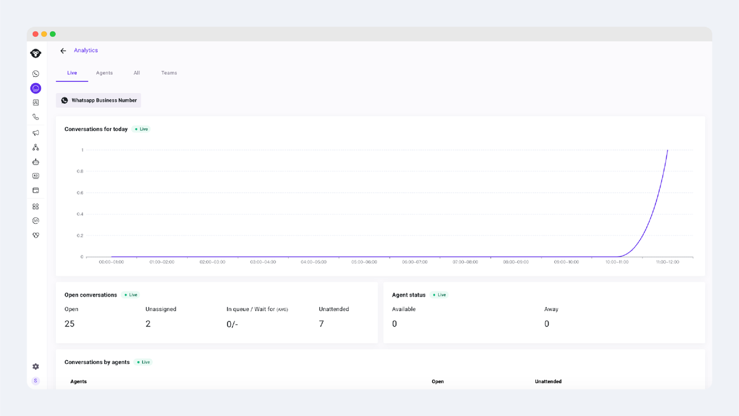Open the flow hierarchy icon
This screenshot has height=416, width=739.
36,148
